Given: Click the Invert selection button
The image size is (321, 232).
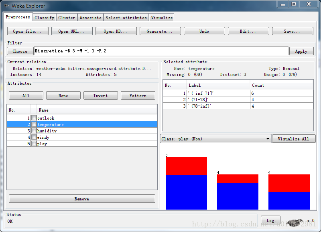Looking at the screenshot, I should point(101,96).
